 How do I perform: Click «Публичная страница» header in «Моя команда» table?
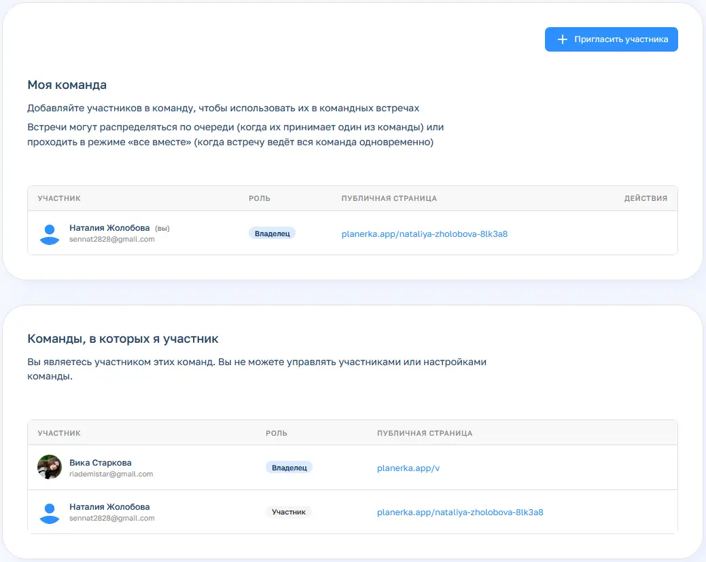tap(389, 198)
